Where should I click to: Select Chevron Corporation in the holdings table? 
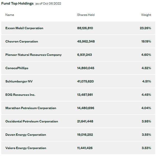(22, 41)
